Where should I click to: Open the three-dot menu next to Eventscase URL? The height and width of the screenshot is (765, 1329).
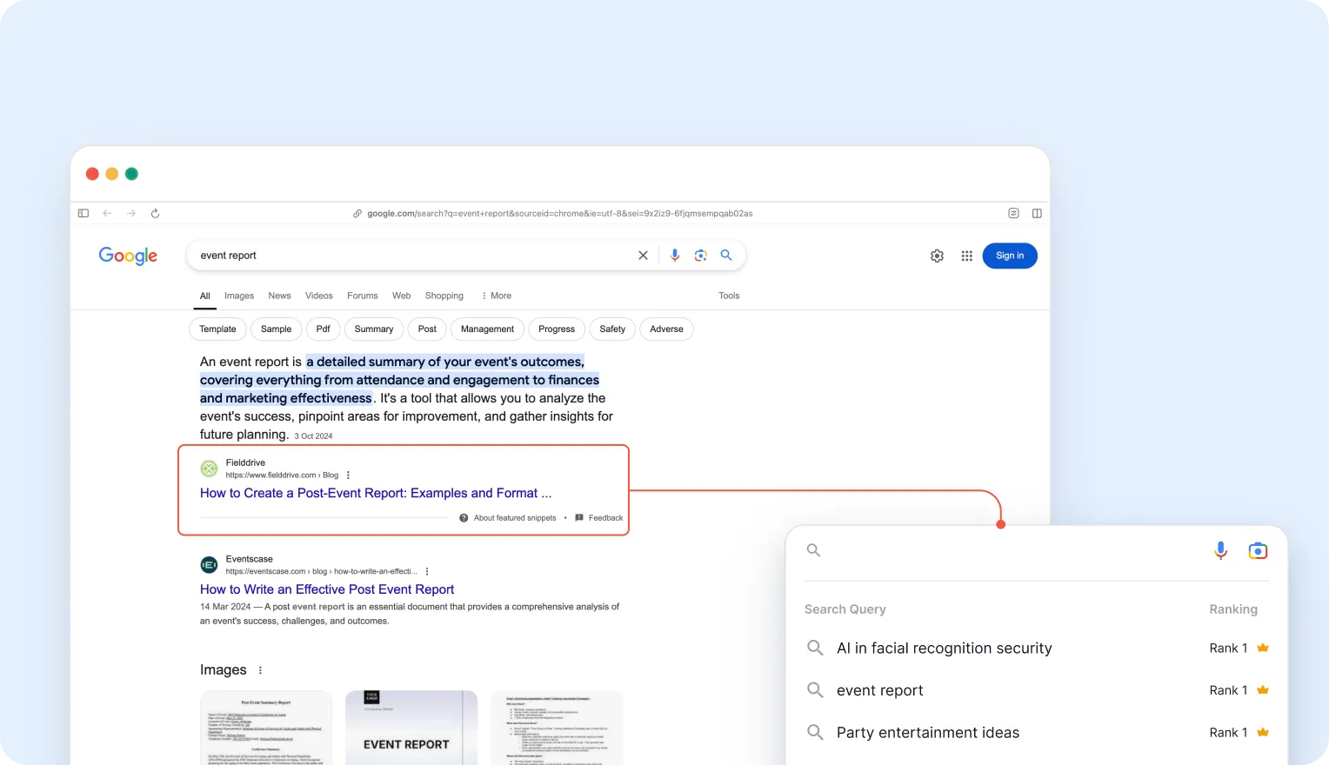(x=427, y=572)
